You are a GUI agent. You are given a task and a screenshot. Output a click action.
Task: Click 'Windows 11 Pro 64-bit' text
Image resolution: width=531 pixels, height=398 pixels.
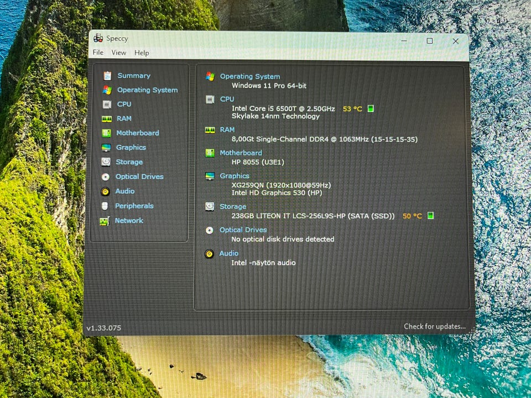(269, 86)
